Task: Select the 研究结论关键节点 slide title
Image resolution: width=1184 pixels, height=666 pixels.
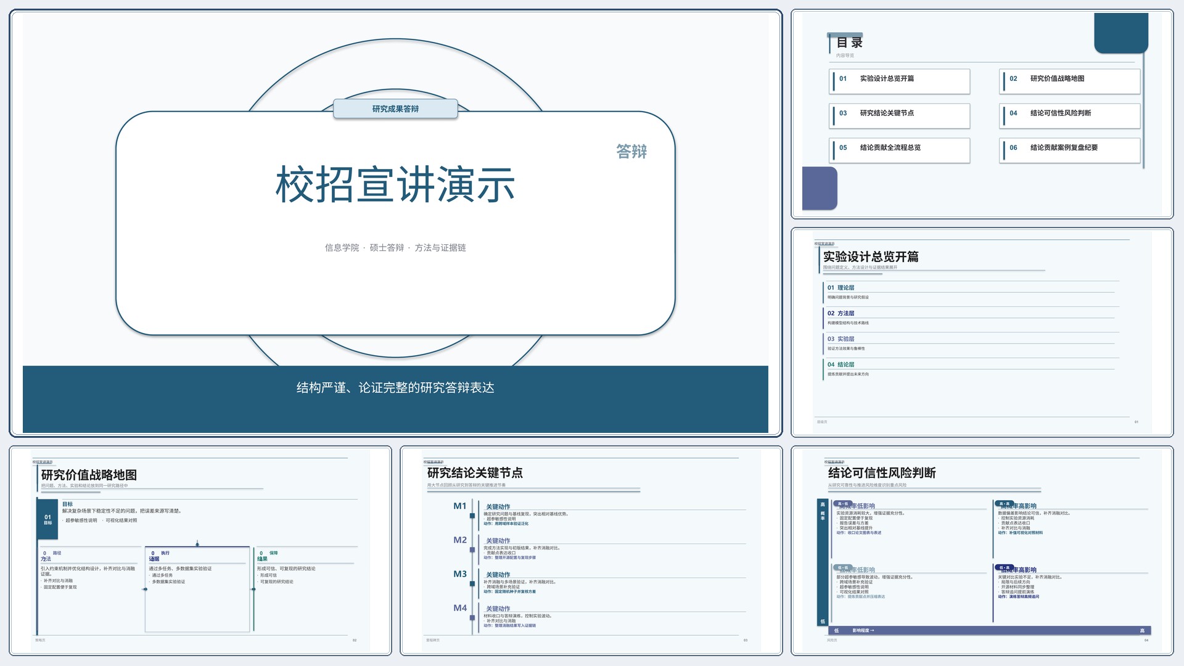Action: coord(475,473)
